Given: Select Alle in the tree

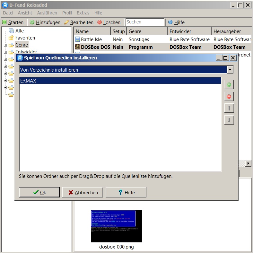Looking at the screenshot, I should tap(20, 31).
